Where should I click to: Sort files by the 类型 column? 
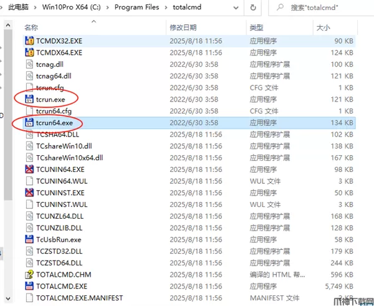coord(256,27)
